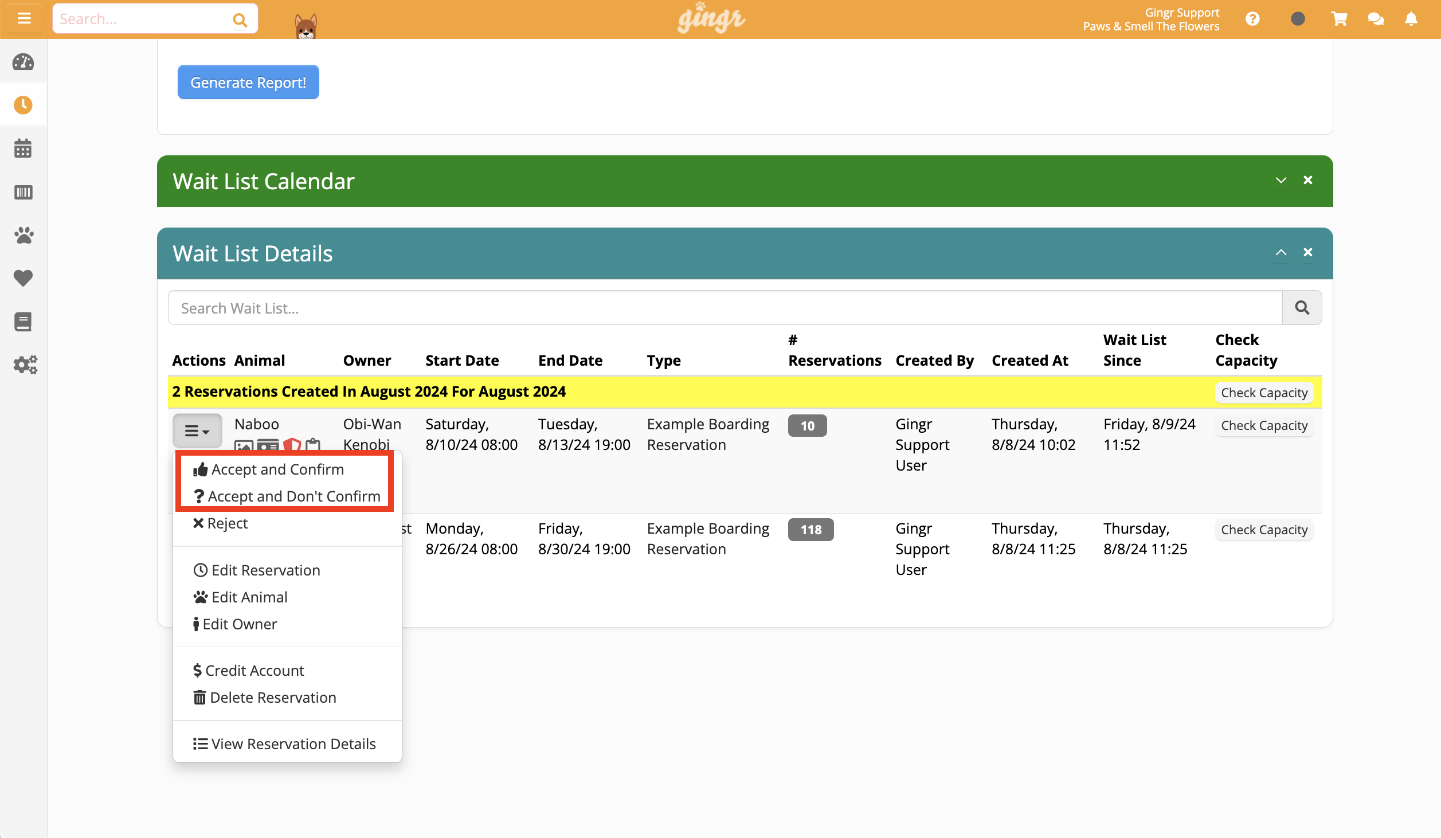This screenshot has height=838, width=1441.
Task: Open the shopping cart icon
Action: click(x=1339, y=19)
